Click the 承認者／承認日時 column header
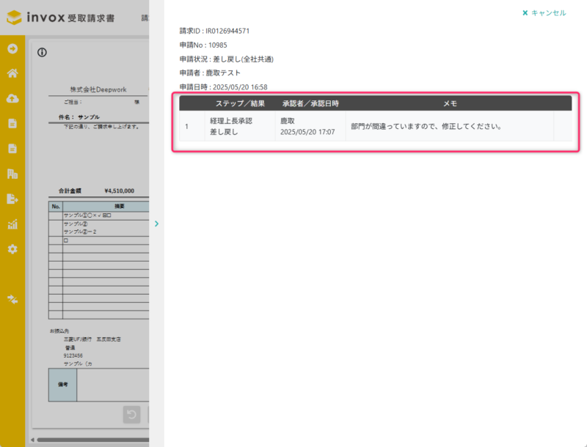The height and width of the screenshot is (447, 587). click(310, 103)
